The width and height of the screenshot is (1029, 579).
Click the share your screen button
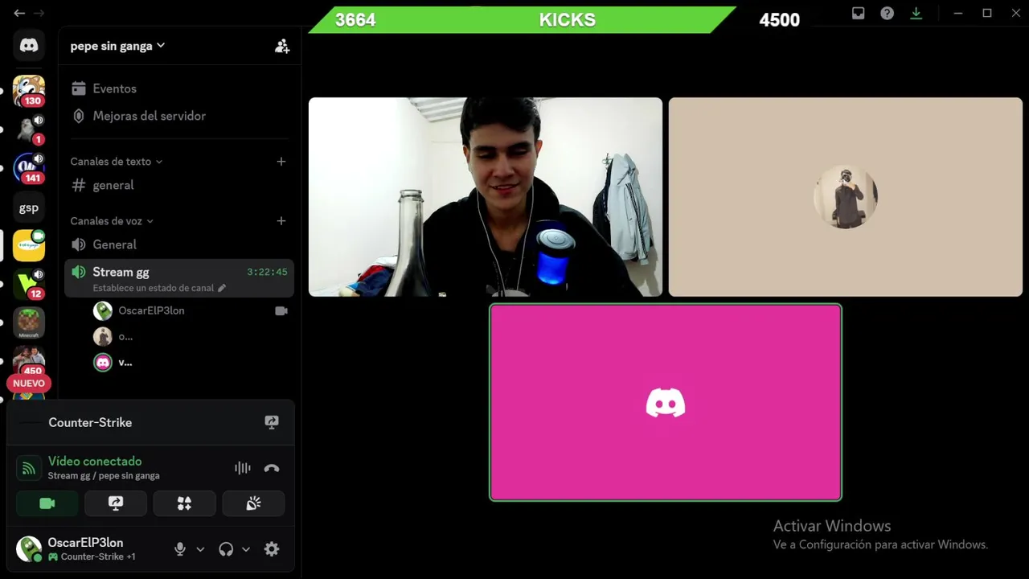click(116, 503)
